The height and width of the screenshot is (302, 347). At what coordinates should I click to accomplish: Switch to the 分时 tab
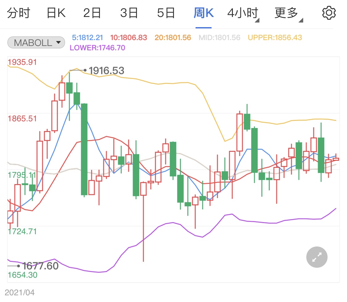pos(19,13)
